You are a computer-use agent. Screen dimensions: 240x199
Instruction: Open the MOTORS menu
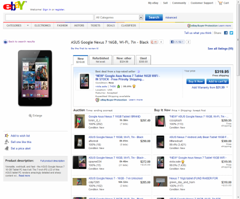click(79, 25)
